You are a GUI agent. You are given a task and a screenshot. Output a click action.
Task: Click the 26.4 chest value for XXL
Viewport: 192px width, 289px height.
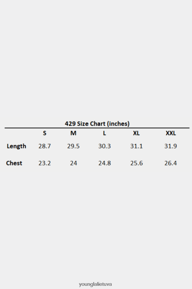click(171, 163)
